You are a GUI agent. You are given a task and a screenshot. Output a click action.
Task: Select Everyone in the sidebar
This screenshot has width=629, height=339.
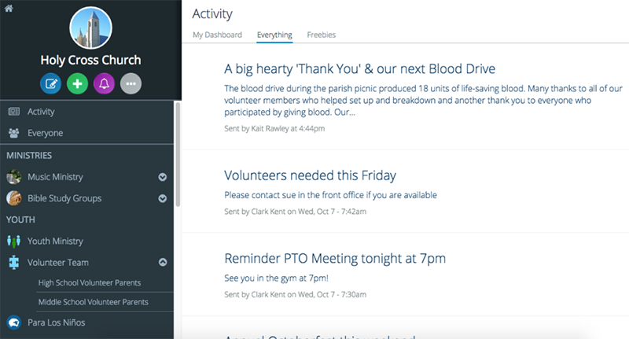click(45, 133)
